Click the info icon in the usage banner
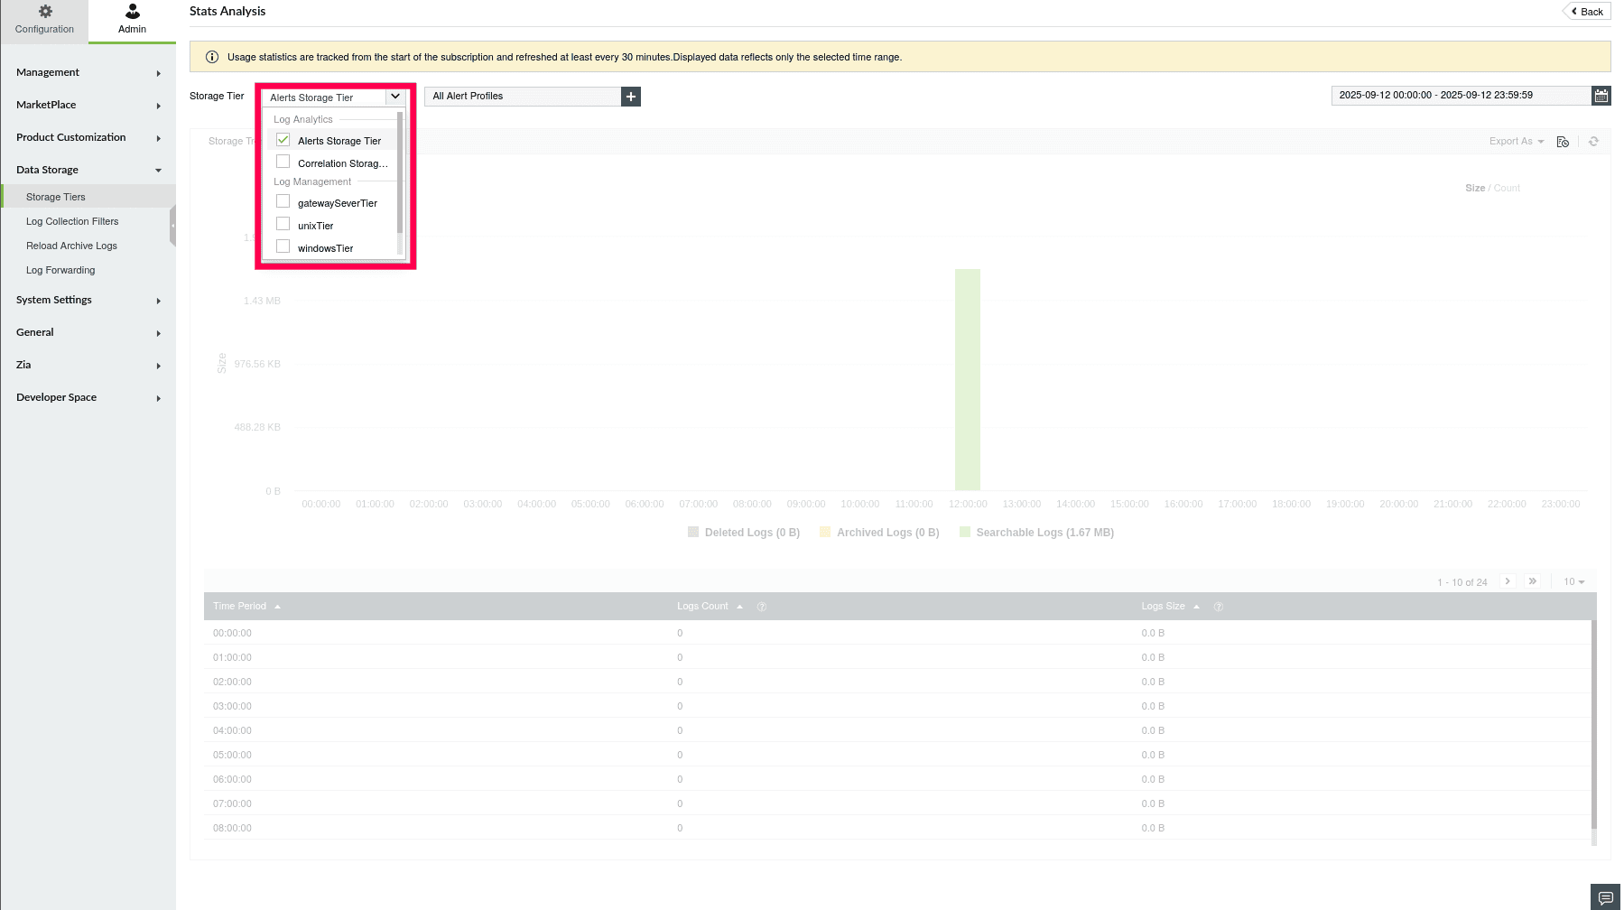 coord(212,57)
